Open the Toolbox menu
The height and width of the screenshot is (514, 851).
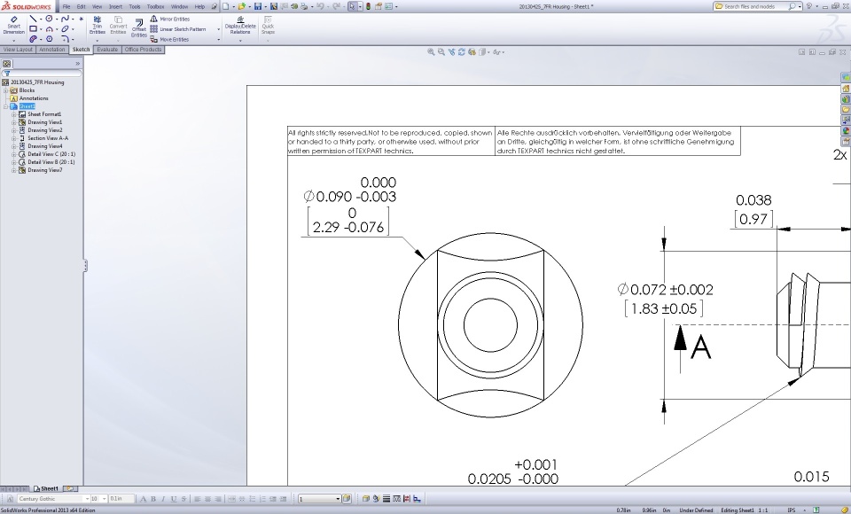pyautogui.click(x=156, y=6)
